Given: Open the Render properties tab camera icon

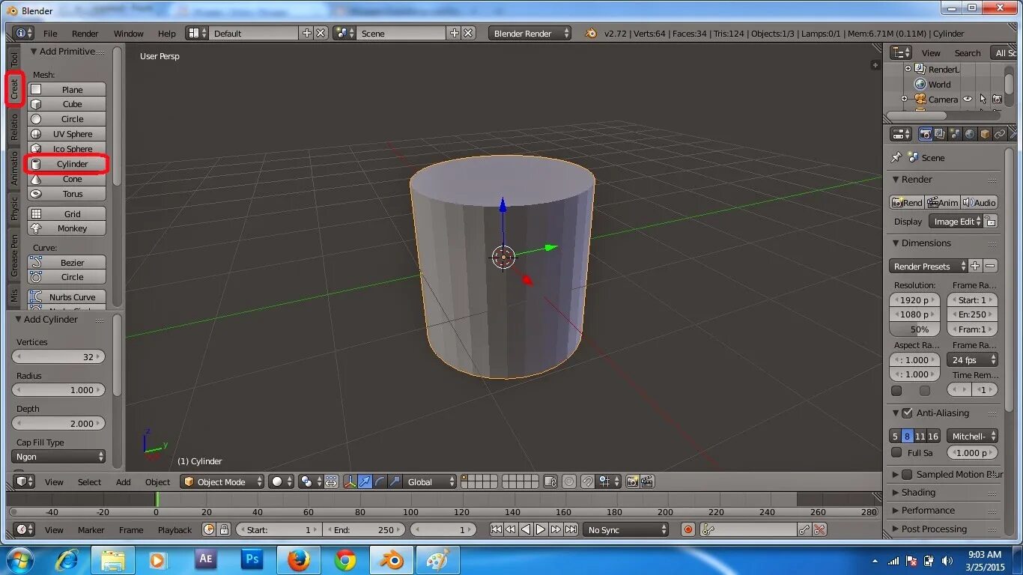Looking at the screenshot, I should [x=926, y=134].
